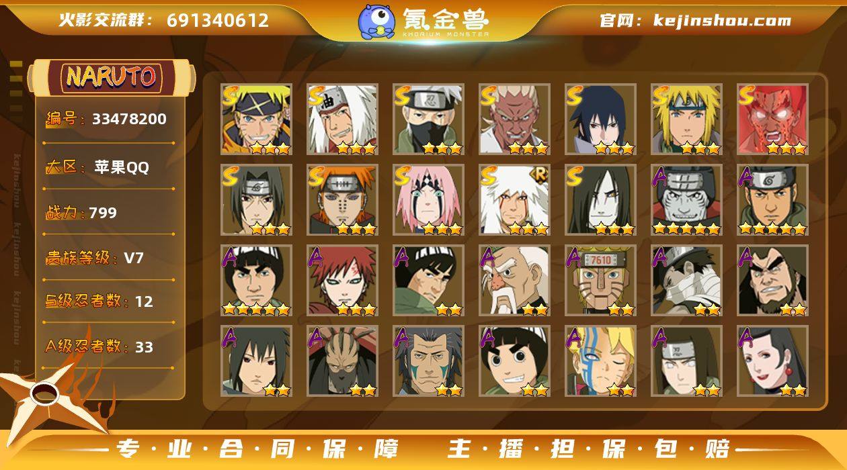
Task: Click the group number 691340612
Action: click(218, 21)
